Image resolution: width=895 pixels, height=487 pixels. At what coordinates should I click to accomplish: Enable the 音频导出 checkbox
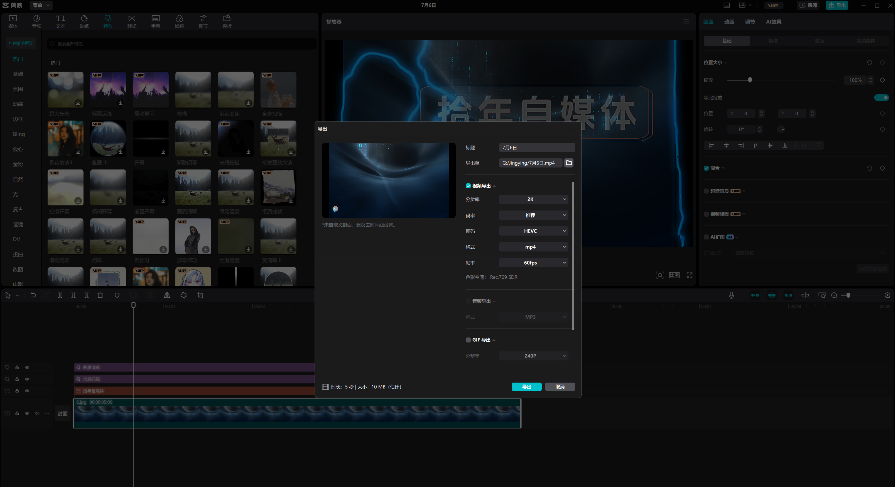tap(468, 301)
